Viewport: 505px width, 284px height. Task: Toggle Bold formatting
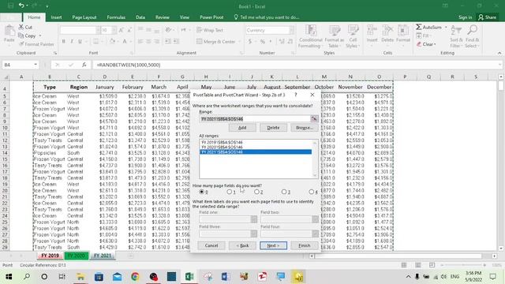point(64,41)
